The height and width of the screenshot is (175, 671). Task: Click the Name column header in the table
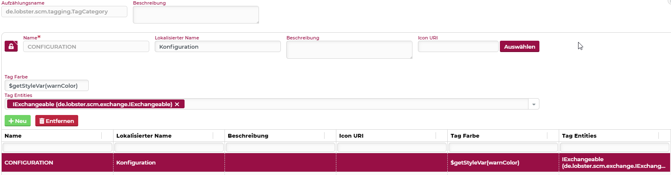[x=13, y=136]
